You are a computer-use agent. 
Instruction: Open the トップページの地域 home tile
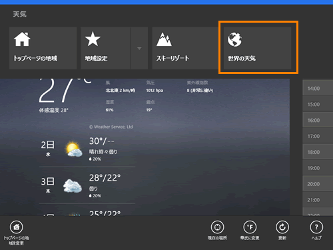(x=43, y=48)
